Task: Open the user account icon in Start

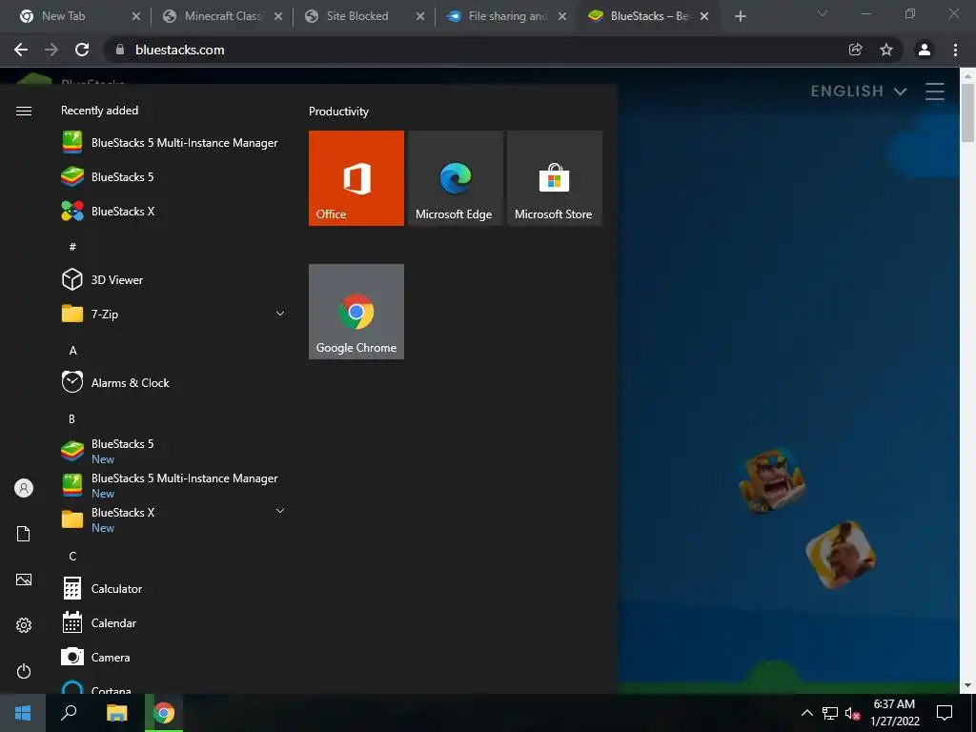Action: pos(24,488)
